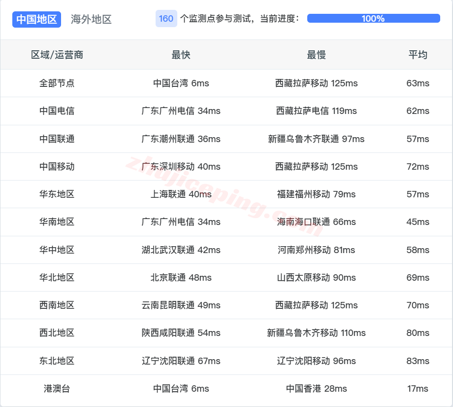Select the 中国地区 tab

tap(36, 19)
